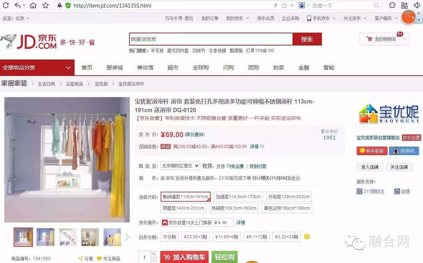The width and height of the screenshot is (423, 263).
Task: Expand 全部商品分类 category menu
Action: 37,67
